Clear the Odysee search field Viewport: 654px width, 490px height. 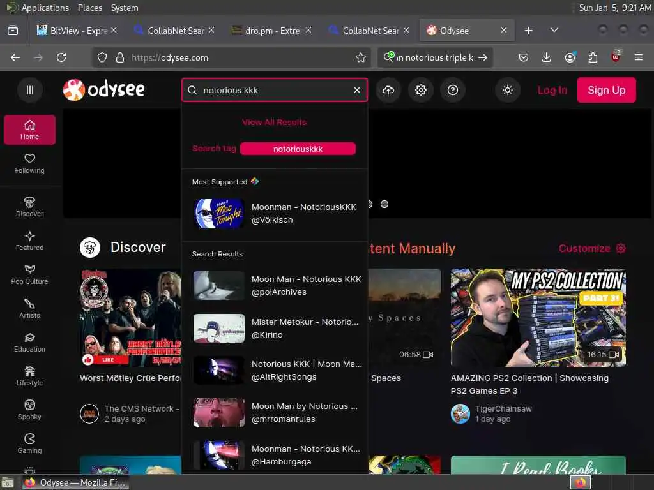(x=357, y=90)
